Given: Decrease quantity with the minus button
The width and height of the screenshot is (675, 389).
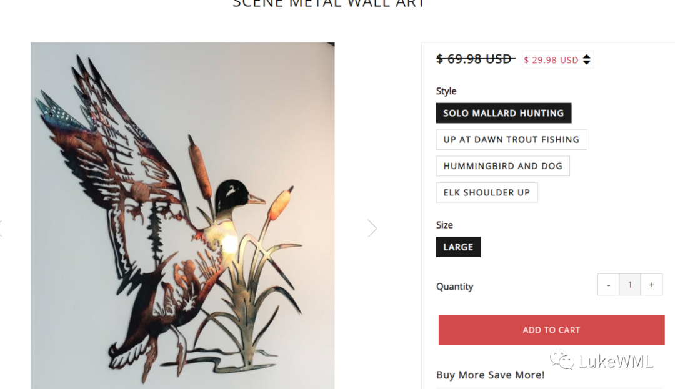Looking at the screenshot, I should click(608, 285).
